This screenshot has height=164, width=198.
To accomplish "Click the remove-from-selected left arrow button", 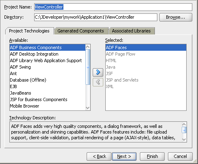I will pos(98,82).
